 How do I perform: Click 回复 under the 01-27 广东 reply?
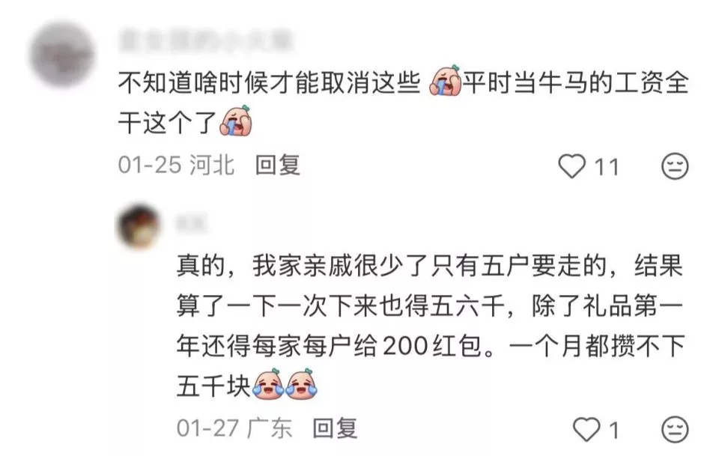[x=335, y=428]
